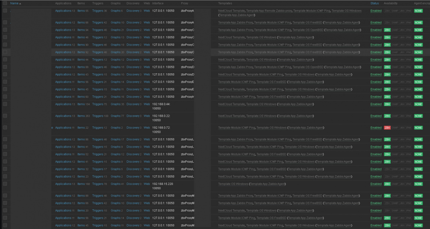Toggle Enabled status in Items 55 row
Image resolution: width=430 pixels, height=229 pixels.
point(376,11)
